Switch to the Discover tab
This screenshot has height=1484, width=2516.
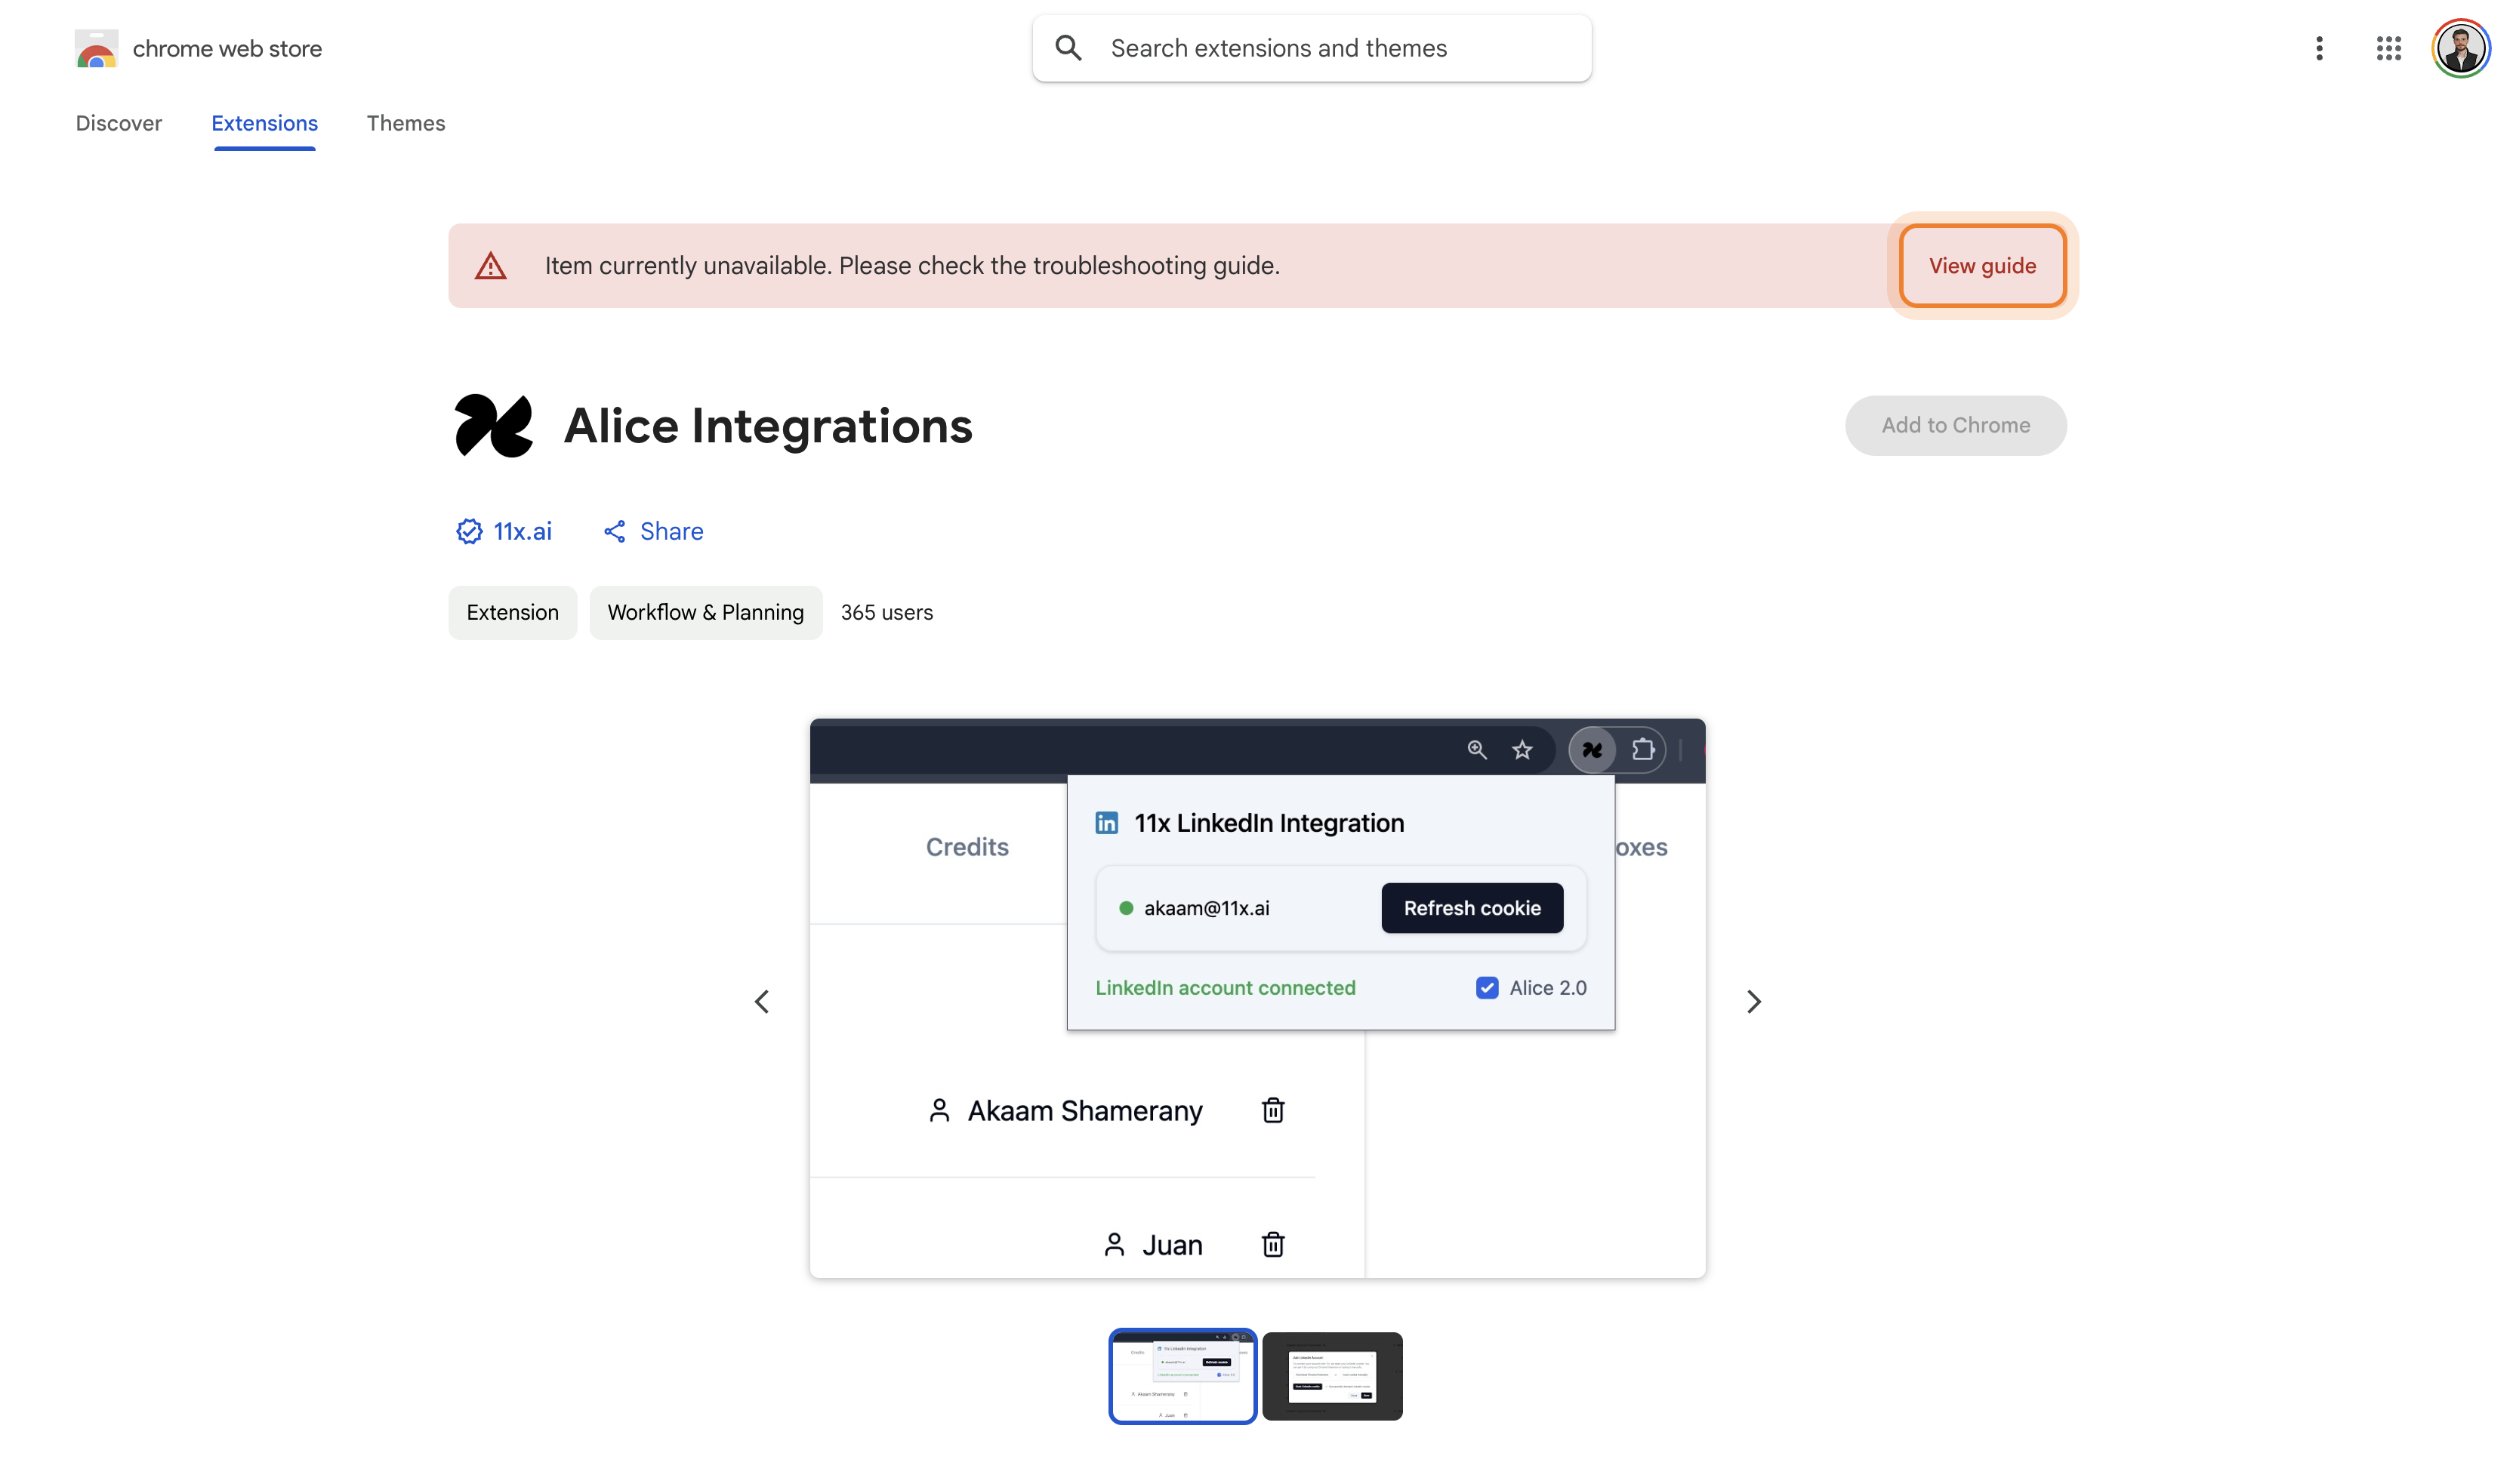119,123
